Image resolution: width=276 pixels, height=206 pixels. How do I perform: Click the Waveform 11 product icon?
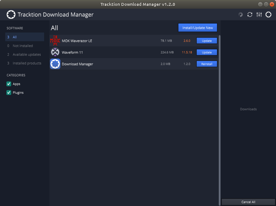pyautogui.click(x=55, y=52)
